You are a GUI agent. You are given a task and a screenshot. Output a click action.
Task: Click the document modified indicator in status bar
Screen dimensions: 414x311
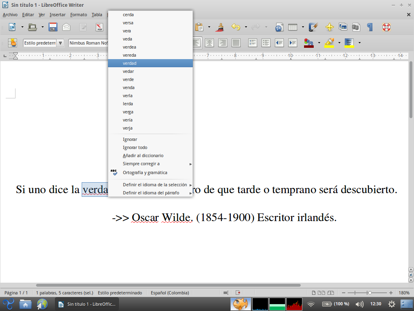coord(238,293)
